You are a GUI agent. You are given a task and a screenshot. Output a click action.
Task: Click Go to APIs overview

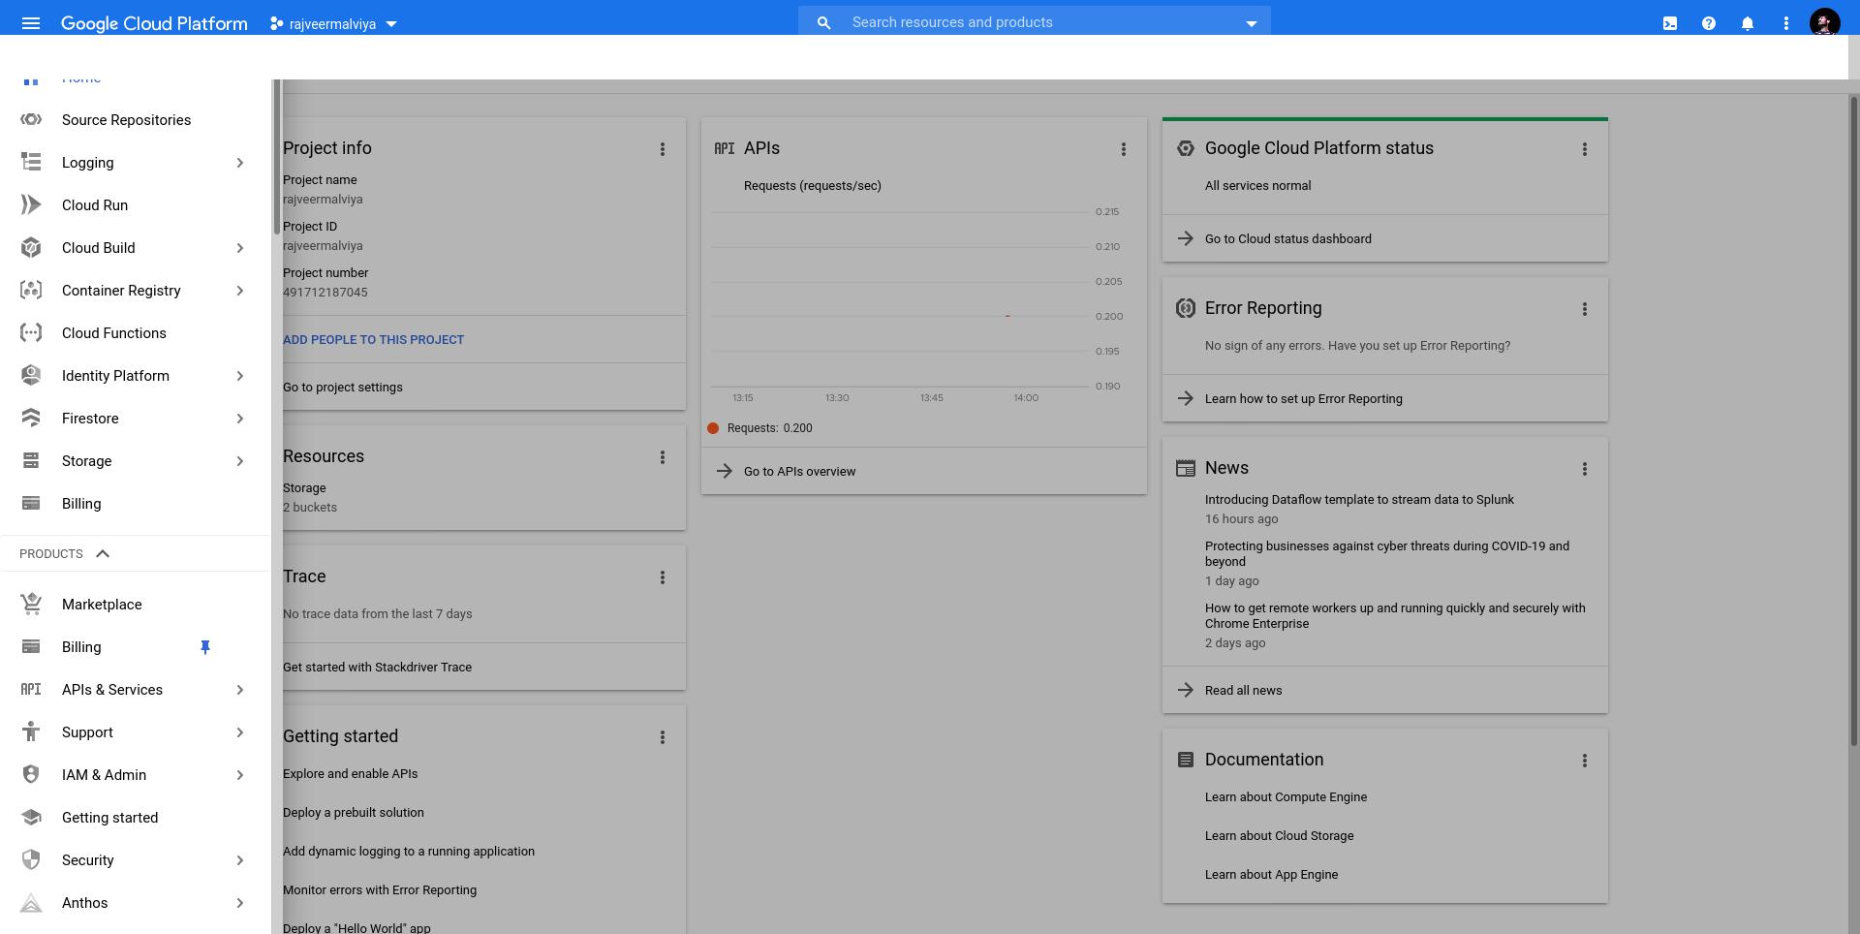(x=799, y=471)
